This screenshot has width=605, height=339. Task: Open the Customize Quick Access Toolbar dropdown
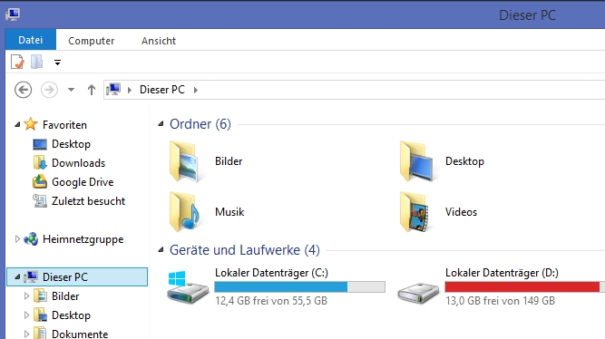coord(57,63)
